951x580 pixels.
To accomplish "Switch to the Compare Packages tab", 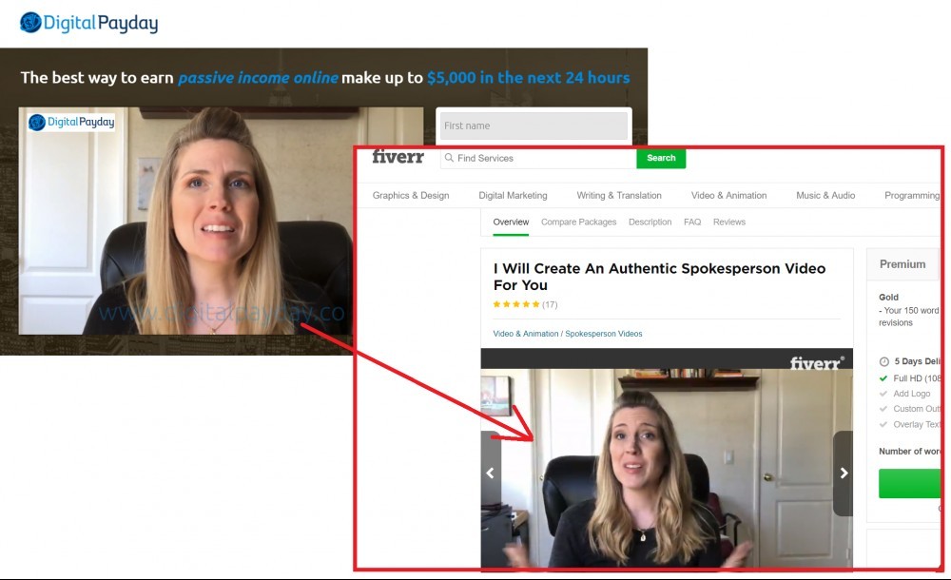I will point(578,222).
